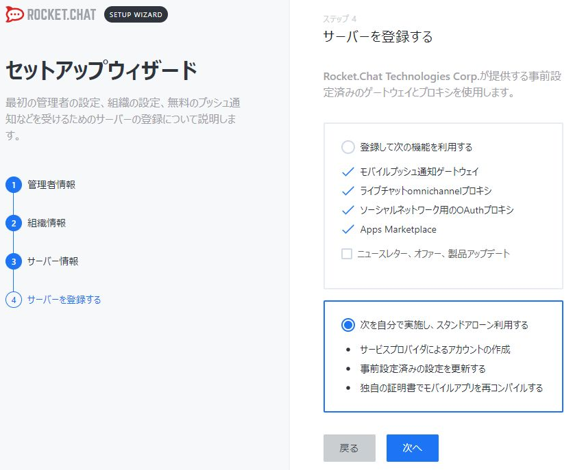Open the サーバーを登録する step label
The image size is (573, 470).
pos(64,300)
